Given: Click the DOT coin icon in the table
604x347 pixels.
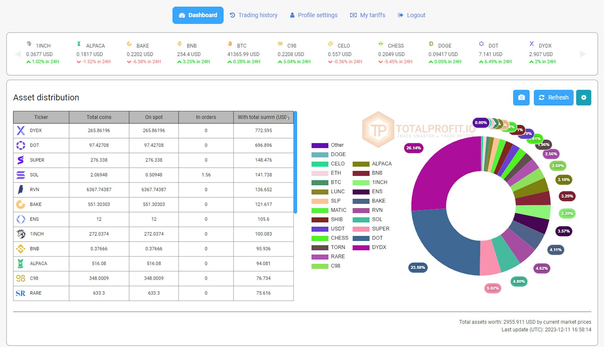Looking at the screenshot, I should (20, 145).
